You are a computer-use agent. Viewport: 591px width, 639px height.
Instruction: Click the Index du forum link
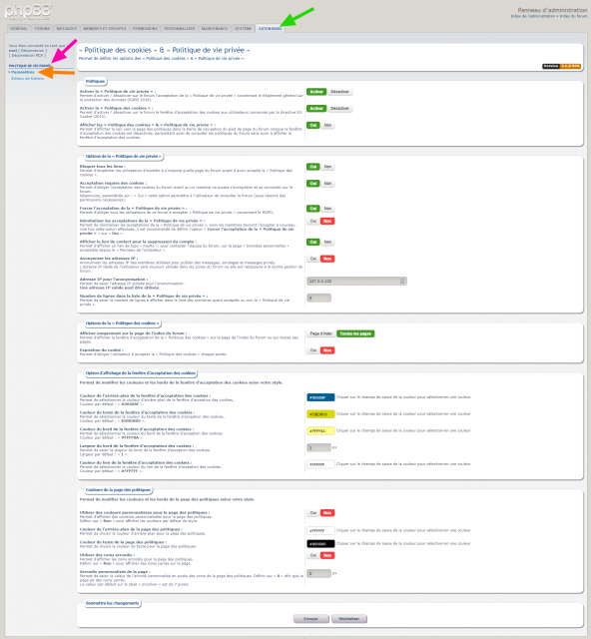click(x=573, y=16)
